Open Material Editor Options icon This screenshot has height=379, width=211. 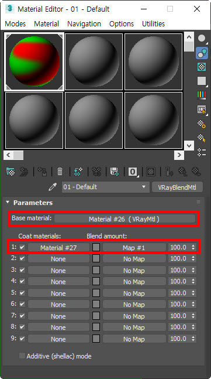pos(202,124)
